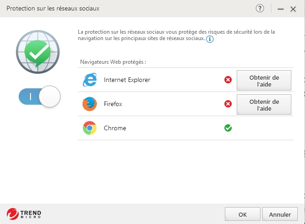Click the red X status next to Firefox
305x224 pixels.
228,104
